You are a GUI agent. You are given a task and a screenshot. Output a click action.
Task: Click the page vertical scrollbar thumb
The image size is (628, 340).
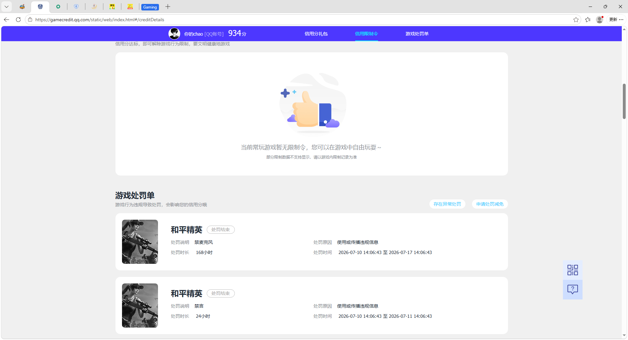624,101
